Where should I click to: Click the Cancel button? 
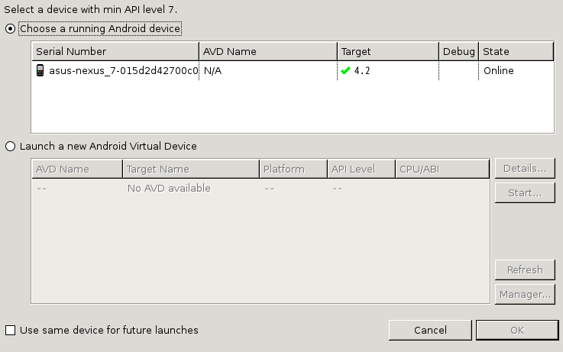430,330
